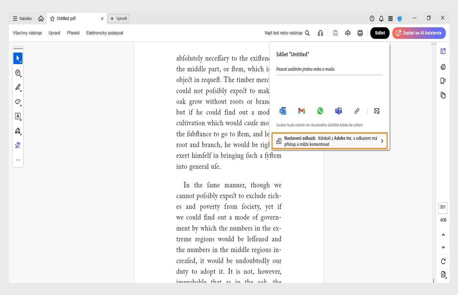Send the PDF via Microsoft Teams
This screenshot has width=458, height=295.
[x=339, y=111]
